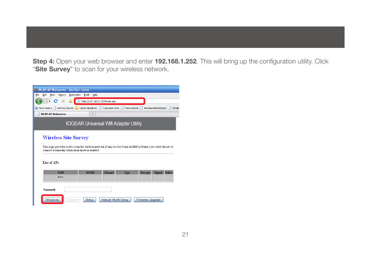Open the Edit menu
Viewport: 371px width, 259px height.
pos(44,95)
